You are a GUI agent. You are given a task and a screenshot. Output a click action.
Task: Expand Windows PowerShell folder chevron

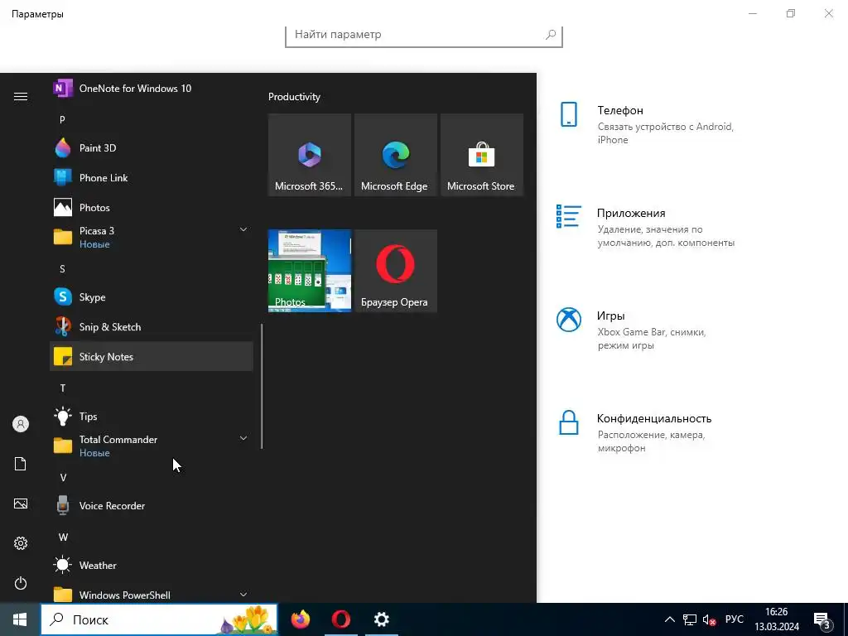point(243,595)
